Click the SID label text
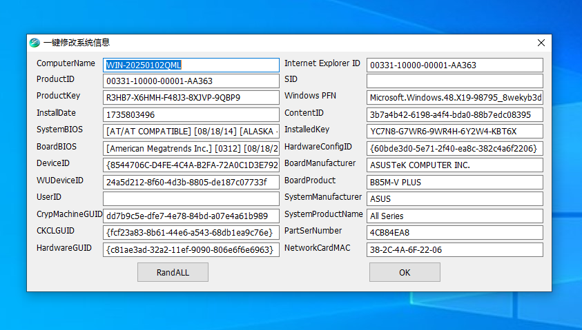The width and height of the screenshot is (582, 330). coord(291,79)
